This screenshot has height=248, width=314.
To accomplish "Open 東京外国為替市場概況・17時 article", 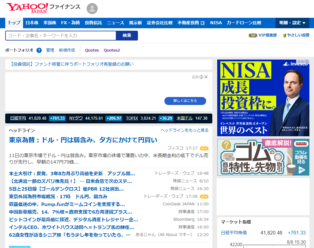I will point(58,197).
